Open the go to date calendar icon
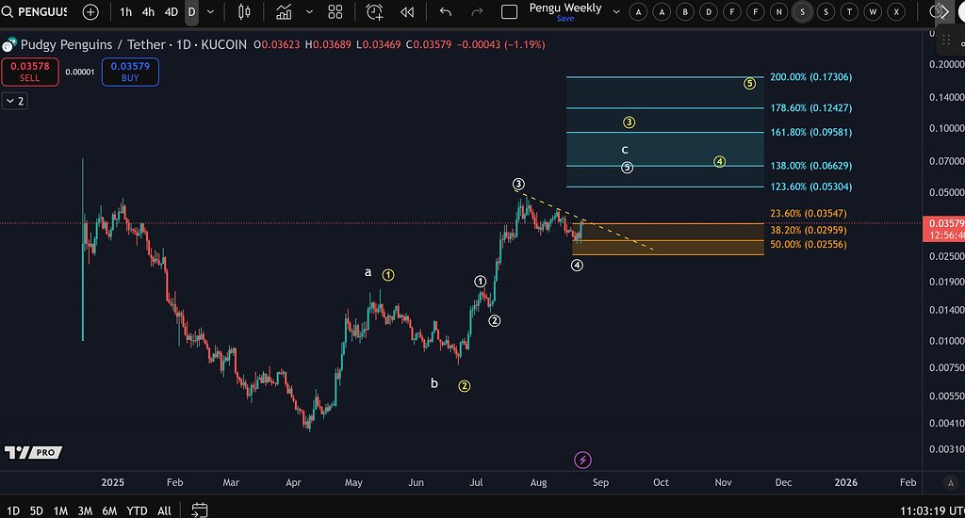The image size is (965, 518). (x=199, y=510)
